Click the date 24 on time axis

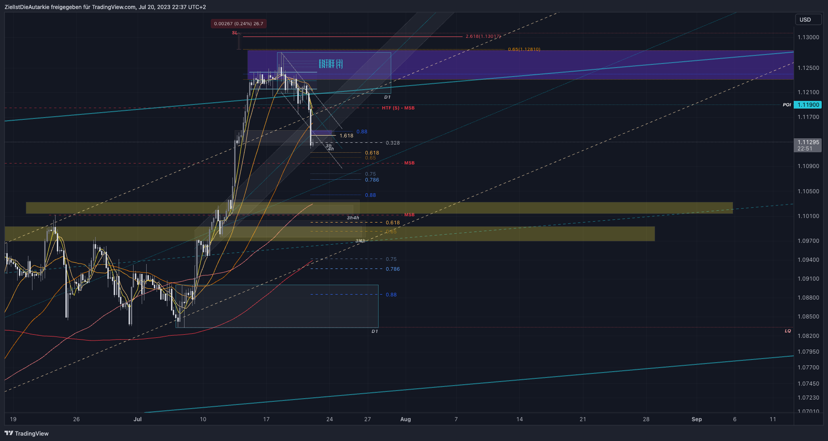pyautogui.click(x=330, y=419)
